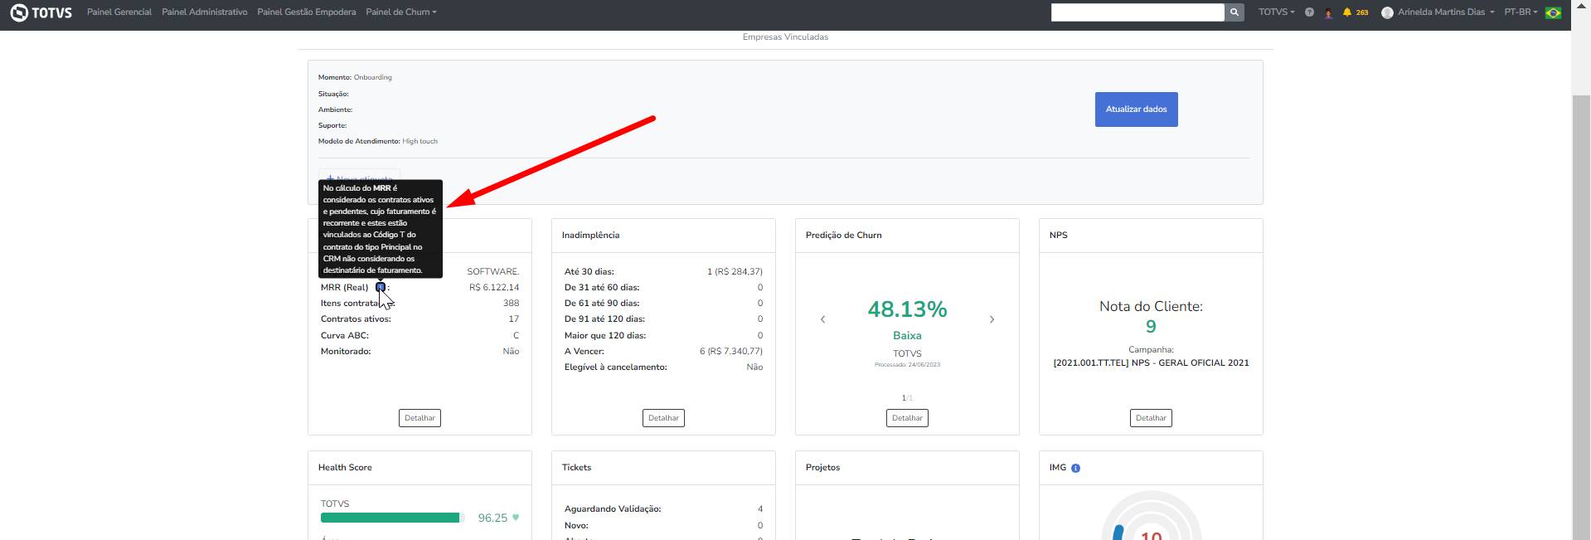The width and height of the screenshot is (1591, 540).
Task: Click the MRR (Real) info icon
Action: [x=381, y=287]
